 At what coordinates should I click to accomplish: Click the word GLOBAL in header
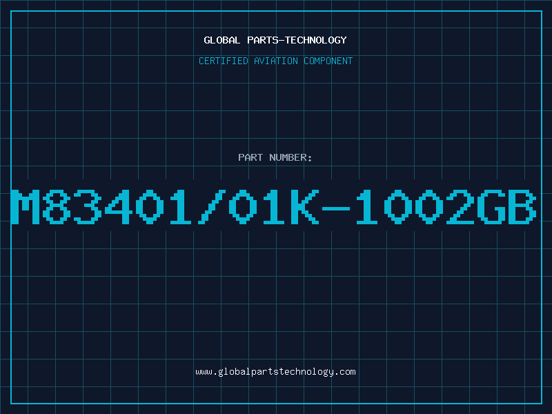point(221,40)
